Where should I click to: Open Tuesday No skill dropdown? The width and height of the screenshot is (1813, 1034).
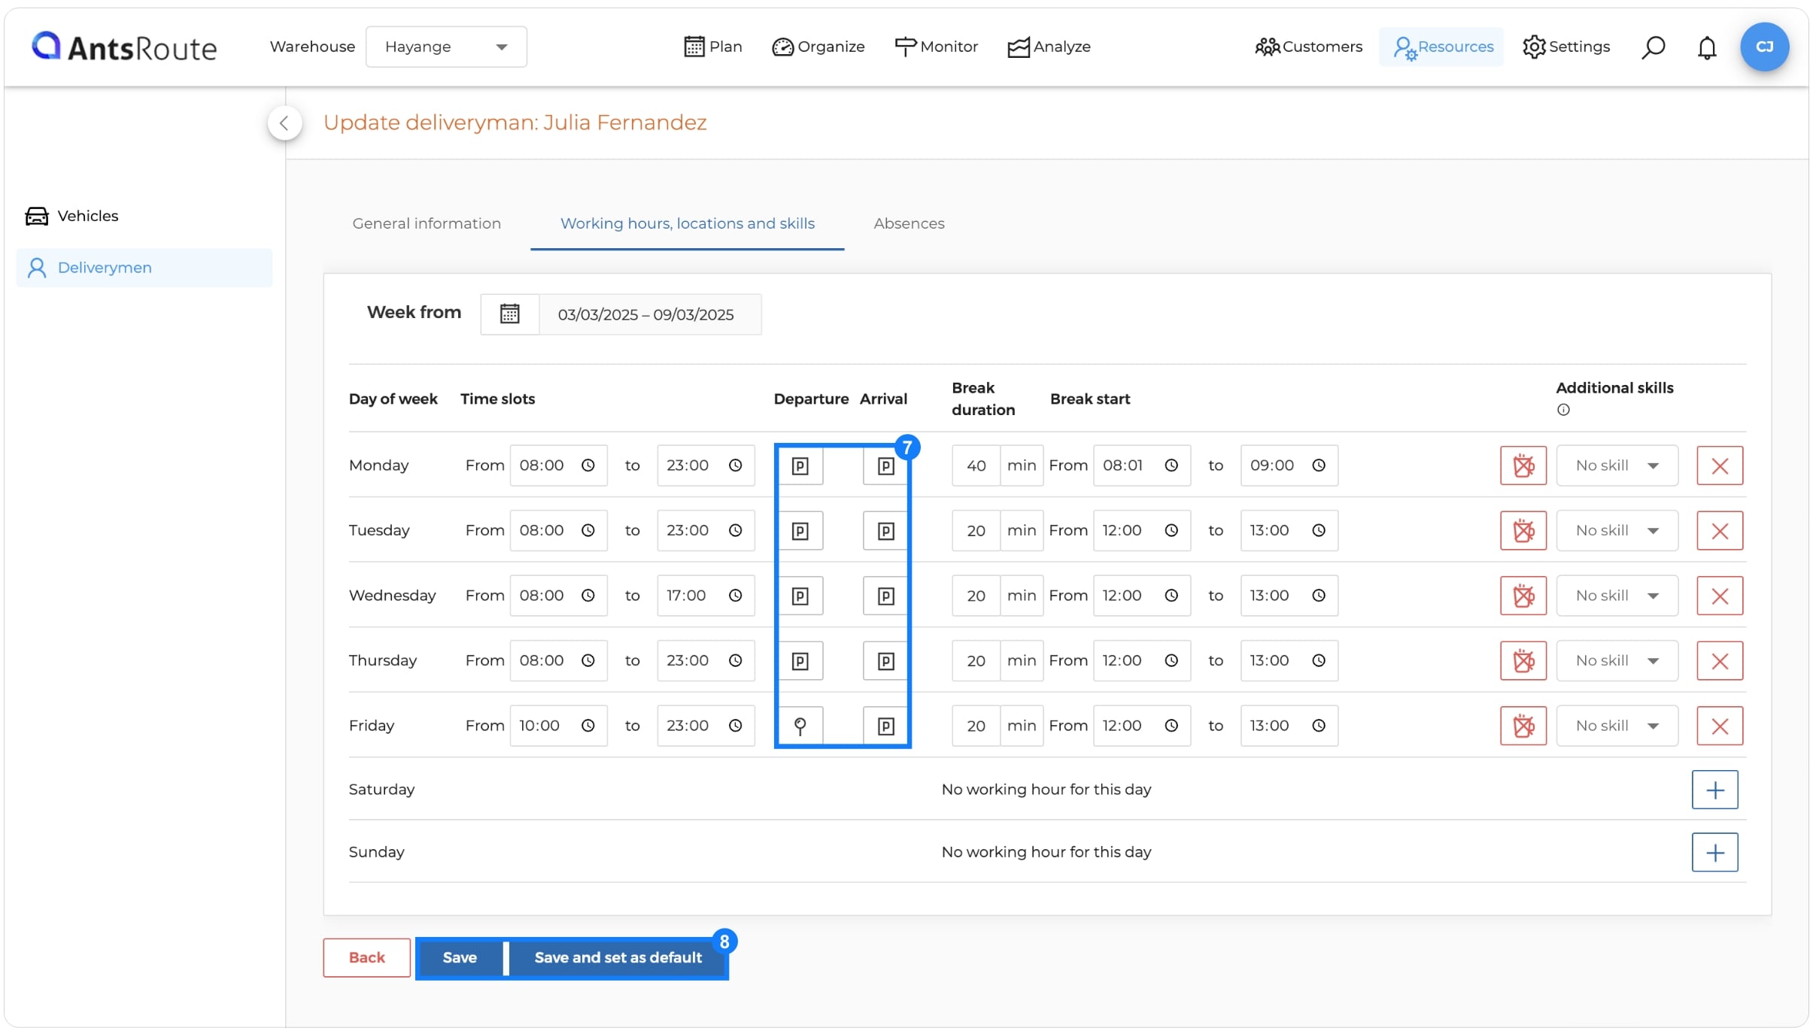click(1617, 531)
